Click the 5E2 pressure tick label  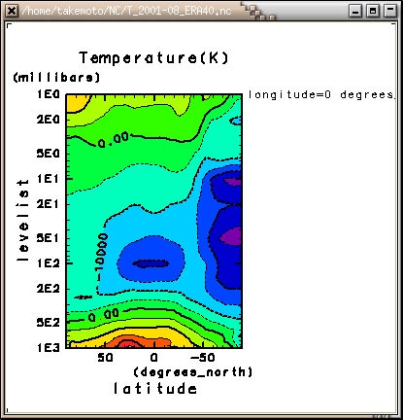coord(49,323)
